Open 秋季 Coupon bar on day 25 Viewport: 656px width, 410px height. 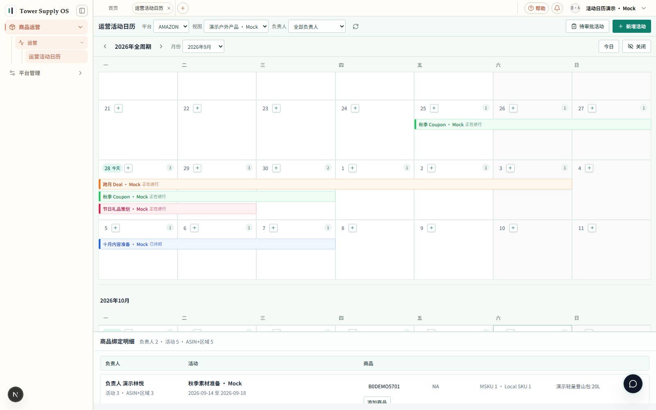pyautogui.click(x=533, y=124)
